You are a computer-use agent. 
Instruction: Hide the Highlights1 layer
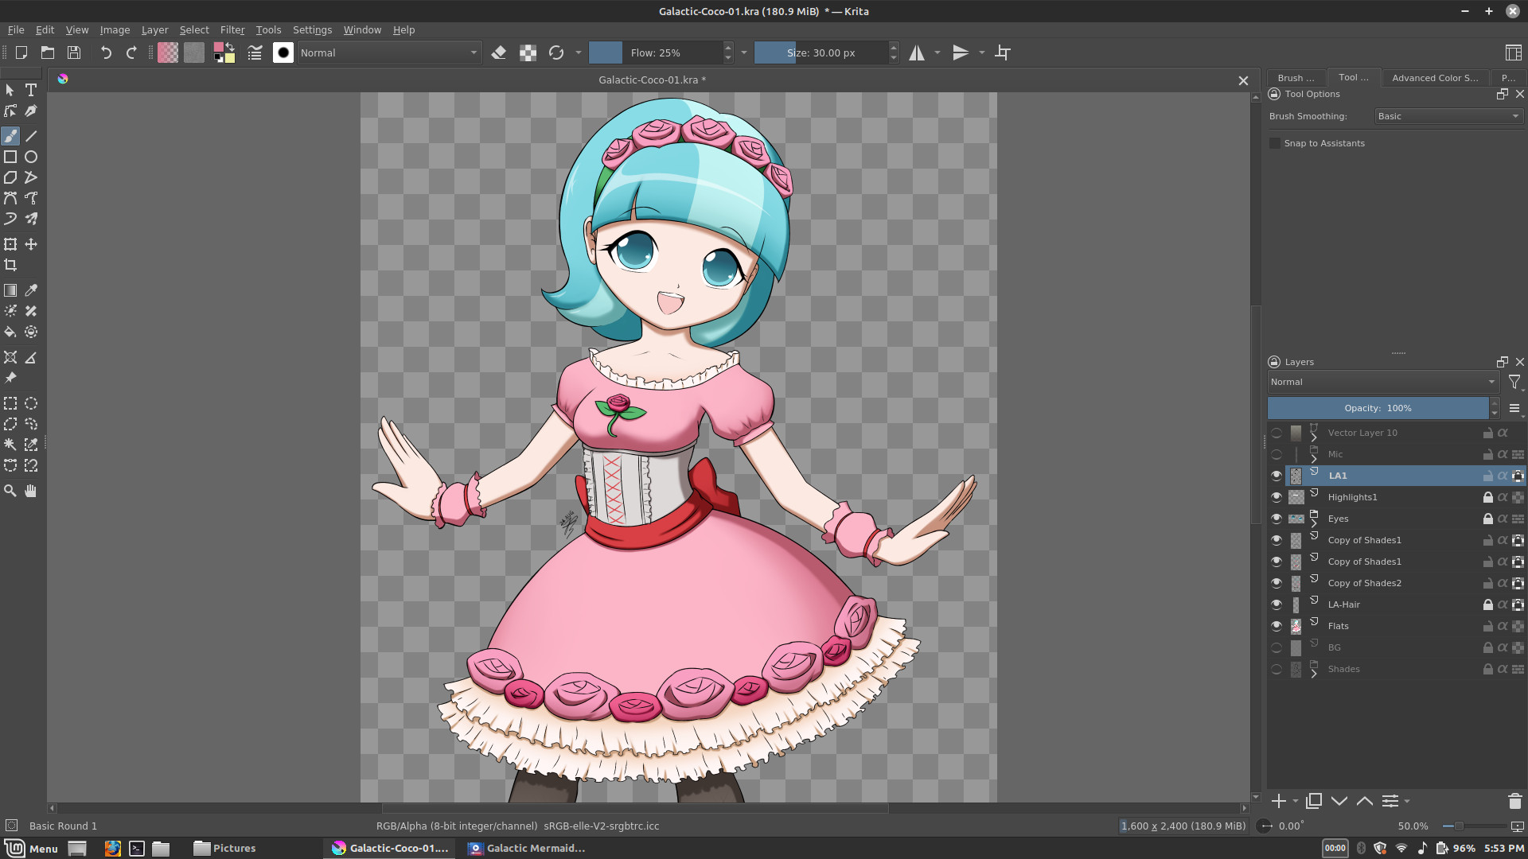(x=1277, y=497)
